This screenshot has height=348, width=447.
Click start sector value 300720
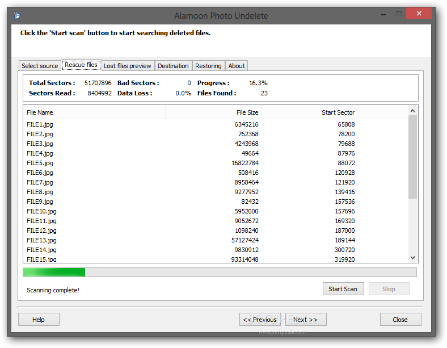345,250
